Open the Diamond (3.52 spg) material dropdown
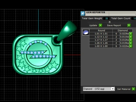136x102 pixels. click(112, 89)
